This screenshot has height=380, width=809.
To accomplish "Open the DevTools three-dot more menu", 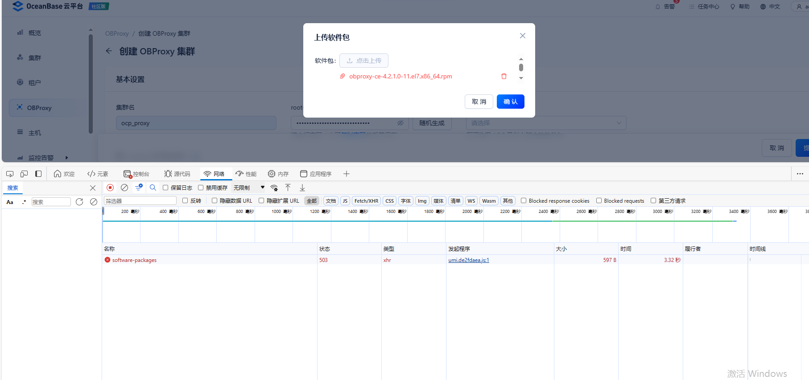I will point(800,174).
